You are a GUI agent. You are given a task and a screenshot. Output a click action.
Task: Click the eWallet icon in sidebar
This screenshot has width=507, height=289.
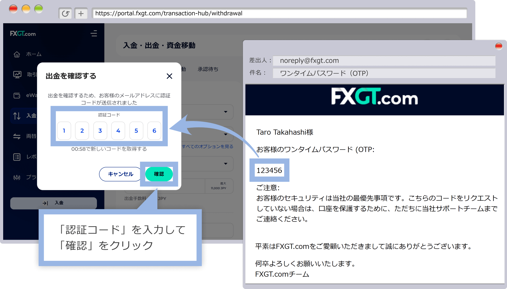17,95
